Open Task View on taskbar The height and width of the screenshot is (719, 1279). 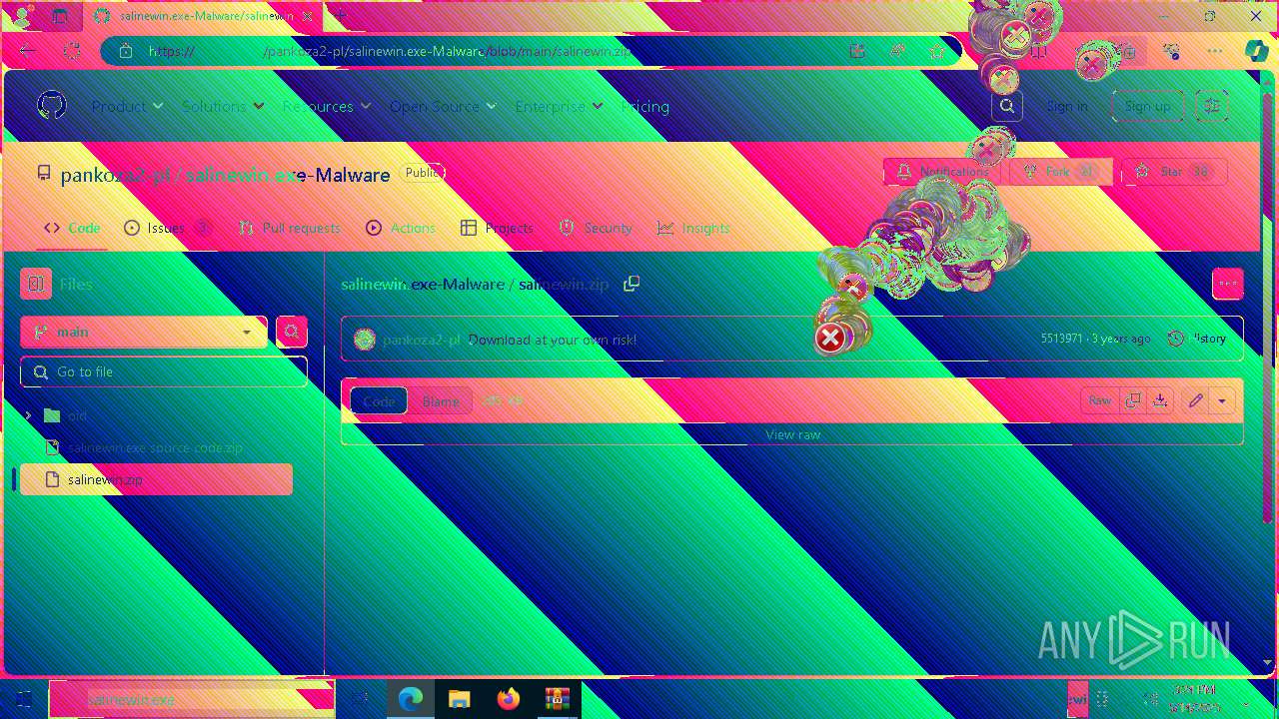tap(362, 699)
